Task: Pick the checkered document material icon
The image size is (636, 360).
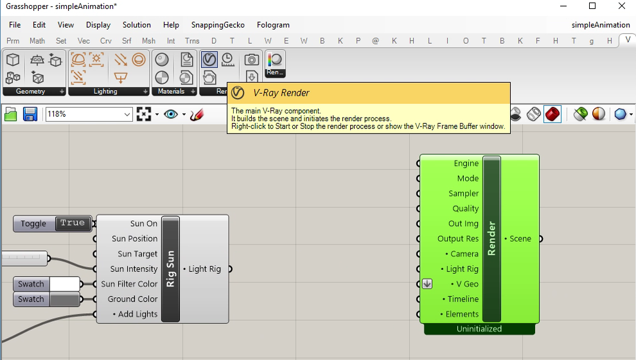Action: pyautogui.click(x=186, y=78)
